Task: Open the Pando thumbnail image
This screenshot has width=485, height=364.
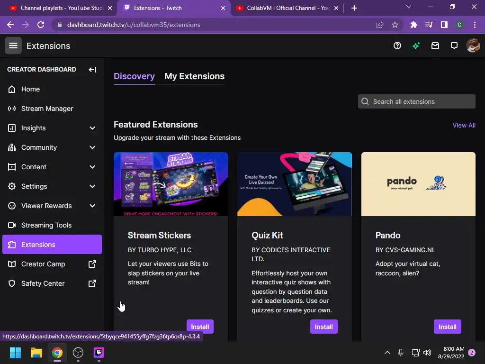Action: click(418, 184)
